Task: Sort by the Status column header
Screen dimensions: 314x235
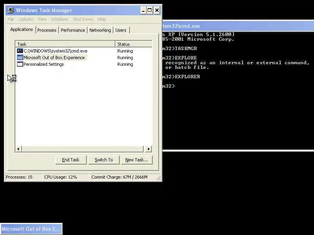Action: pos(133,44)
